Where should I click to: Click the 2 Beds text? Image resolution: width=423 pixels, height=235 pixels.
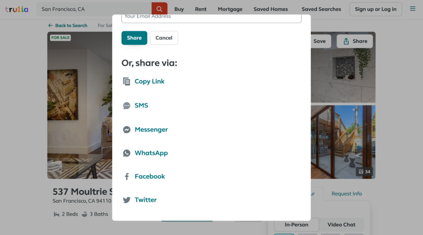tap(69, 214)
